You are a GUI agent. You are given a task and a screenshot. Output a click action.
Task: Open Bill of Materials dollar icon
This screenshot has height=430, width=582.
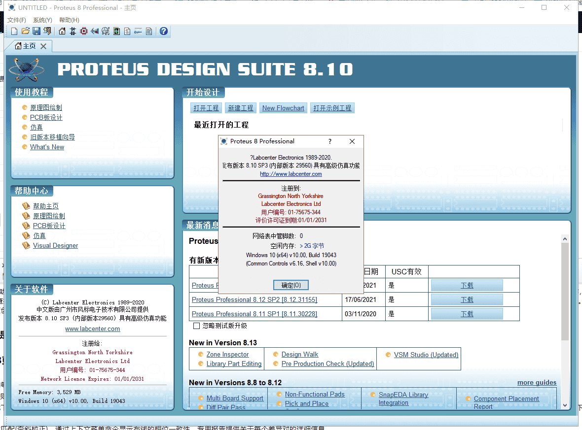(127, 32)
